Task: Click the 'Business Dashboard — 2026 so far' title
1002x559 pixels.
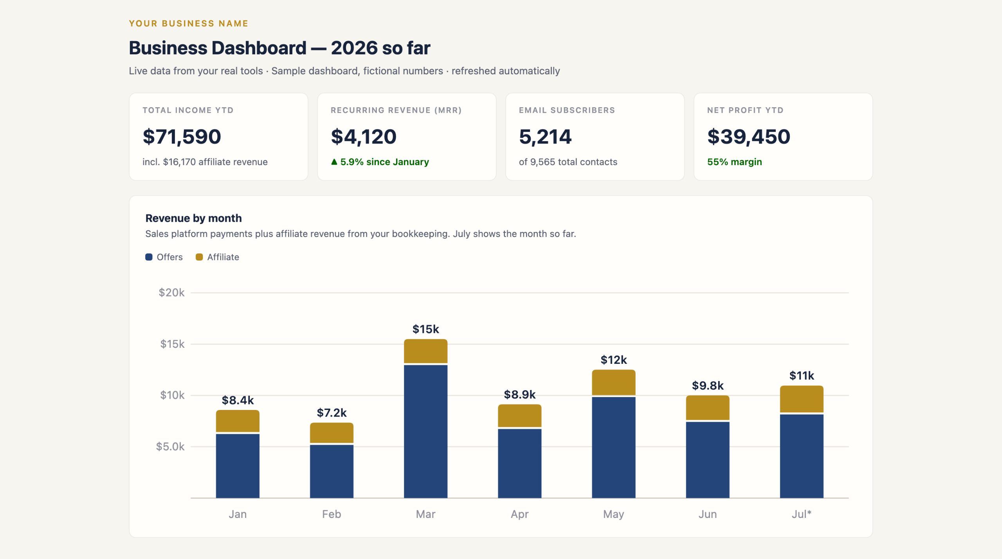Action: click(x=279, y=48)
